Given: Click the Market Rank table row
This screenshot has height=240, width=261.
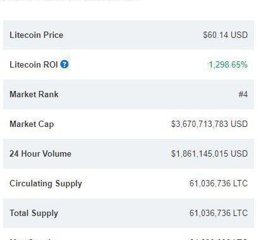Looking at the screenshot, I should [128, 94].
